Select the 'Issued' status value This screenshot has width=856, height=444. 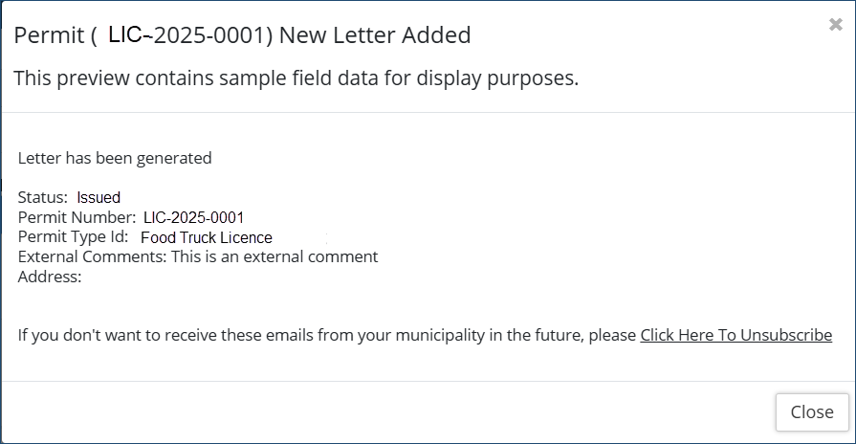99,198
